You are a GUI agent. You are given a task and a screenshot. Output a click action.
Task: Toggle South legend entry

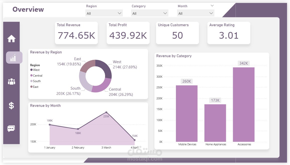pos(35,81)
